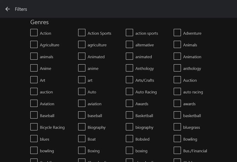The width and height of the screenshot is (237, 162).
Task: Tick the Bobsled checkbox
Action: click(x=130, y=139)
